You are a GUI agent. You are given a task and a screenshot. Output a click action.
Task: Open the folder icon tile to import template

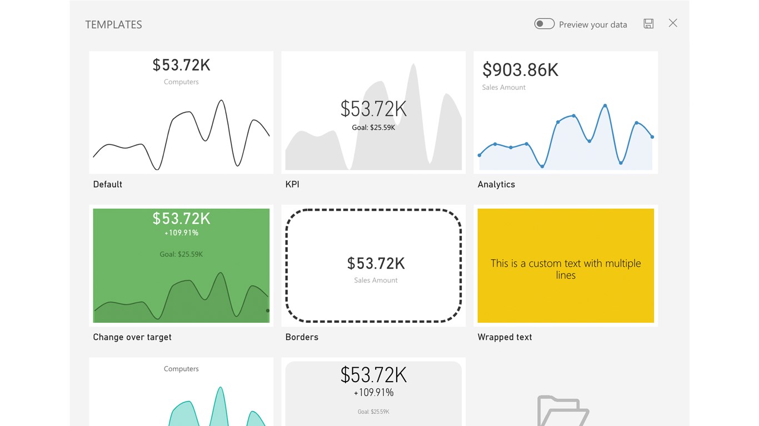point(563,410)
